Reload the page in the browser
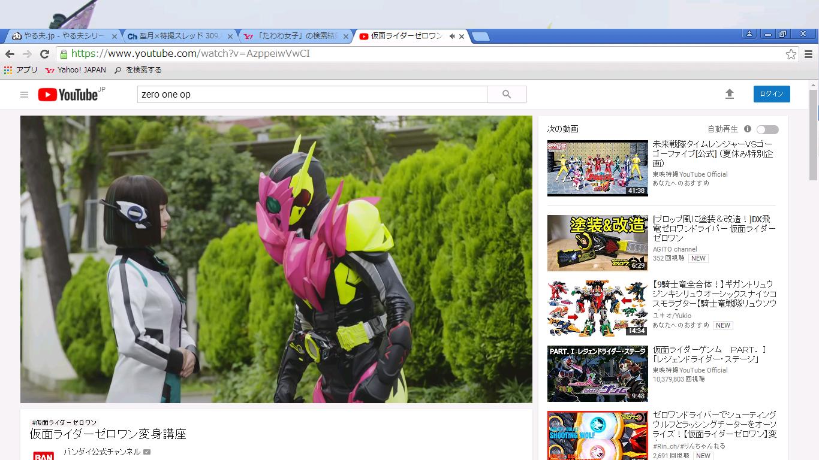The image size is (819, 460). click(x=44, y=54)
